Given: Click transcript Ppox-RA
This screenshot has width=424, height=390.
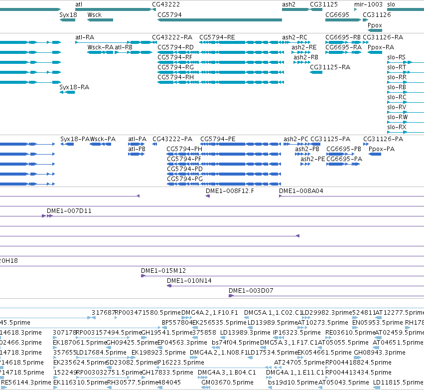Looking at the screenshot, I should [x=381, y=47].
